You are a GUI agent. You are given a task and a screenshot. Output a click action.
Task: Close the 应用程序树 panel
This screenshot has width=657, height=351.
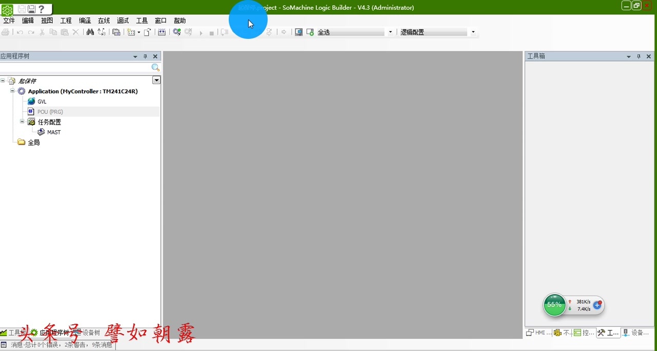[155, 56]
